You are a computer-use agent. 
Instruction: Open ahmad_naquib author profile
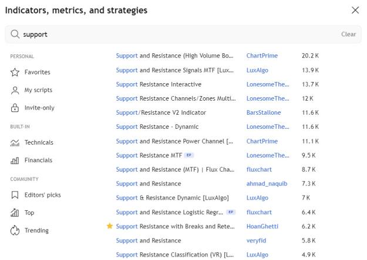267,184
